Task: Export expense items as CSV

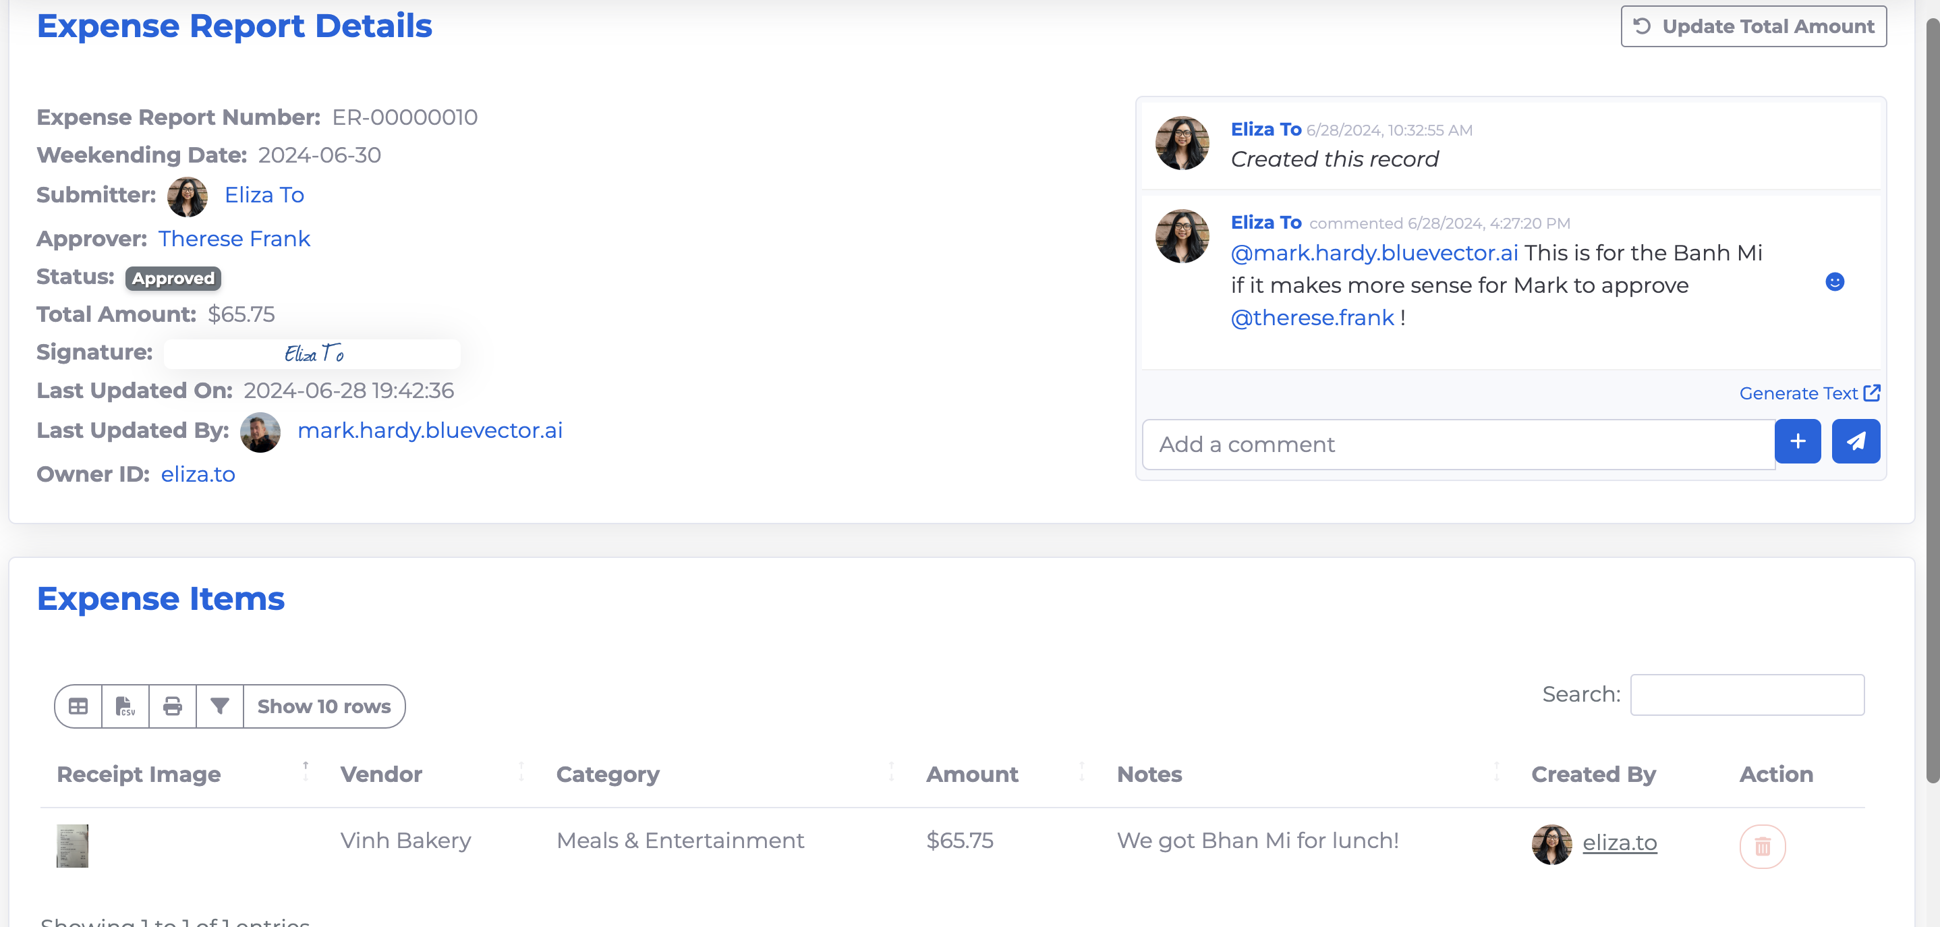Action: (x=125, y=706)
